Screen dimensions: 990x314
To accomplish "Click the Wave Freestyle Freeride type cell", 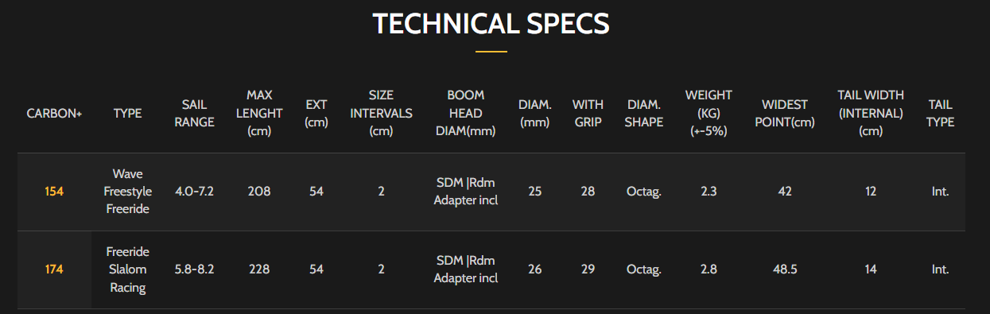I will click(128, 192).
